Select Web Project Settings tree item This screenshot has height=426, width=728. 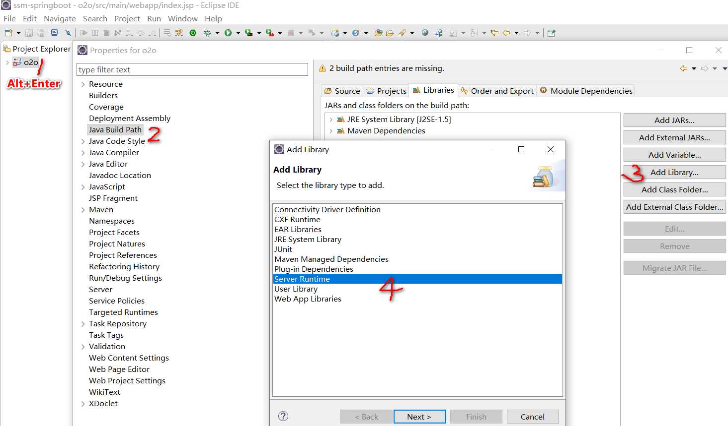tap(127, 380)
